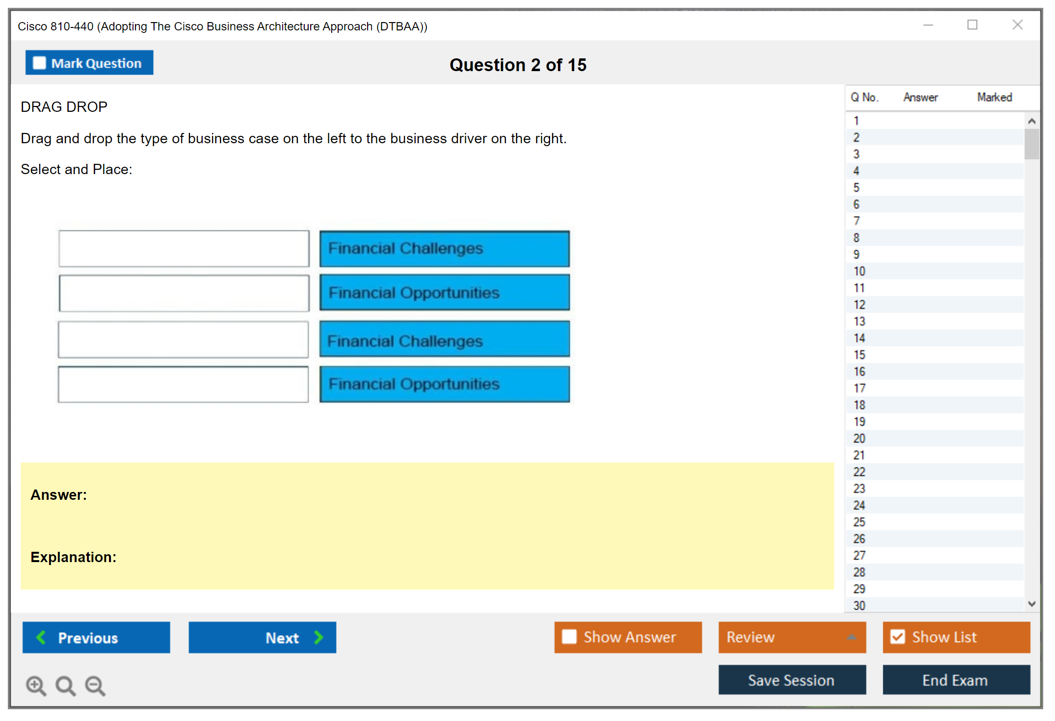This screenshot has width=1055, height=721.
Task: Click the End Exam button
Action: [x=955, y=680]
